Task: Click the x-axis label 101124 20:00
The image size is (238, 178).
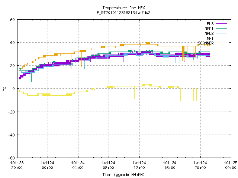Action: pos(200,165)
